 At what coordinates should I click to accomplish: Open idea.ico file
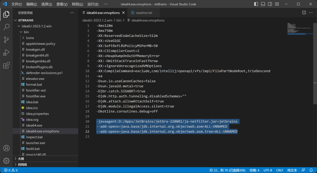coord(45,108)
